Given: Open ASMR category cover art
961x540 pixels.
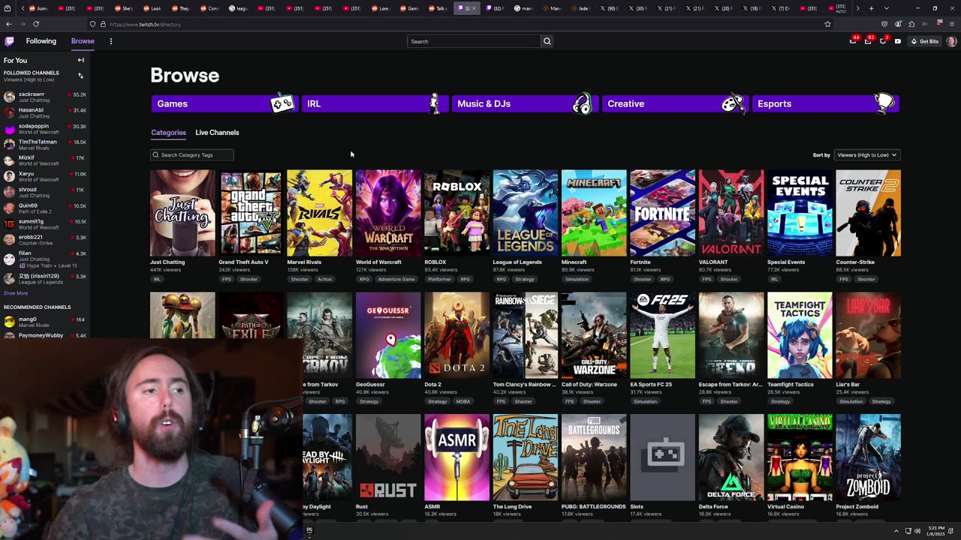Looking at the screenshot, I should click(x=456, y=457).
